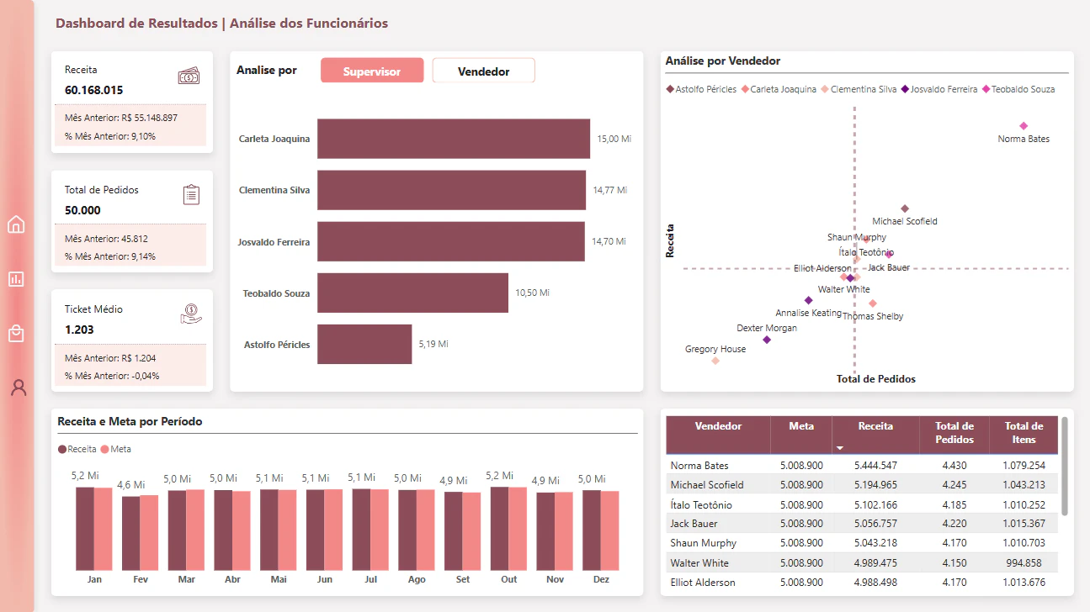Select Astolfo Péricles legend marker
The height and width of the screenshot is (612, 1090).
(671, 89)
